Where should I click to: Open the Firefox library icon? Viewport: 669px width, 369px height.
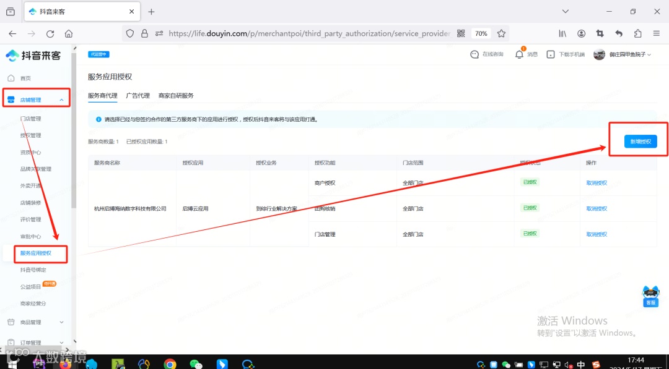click(x=562, y=33)
